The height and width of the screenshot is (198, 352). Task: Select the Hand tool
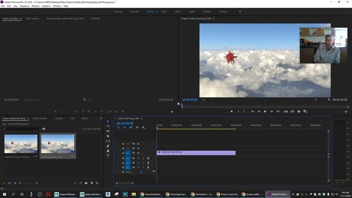point(108,151)
